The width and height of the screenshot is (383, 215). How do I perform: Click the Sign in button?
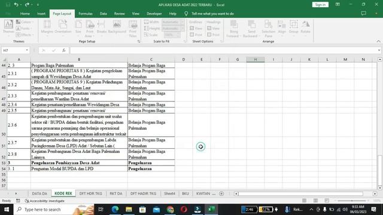320,5
